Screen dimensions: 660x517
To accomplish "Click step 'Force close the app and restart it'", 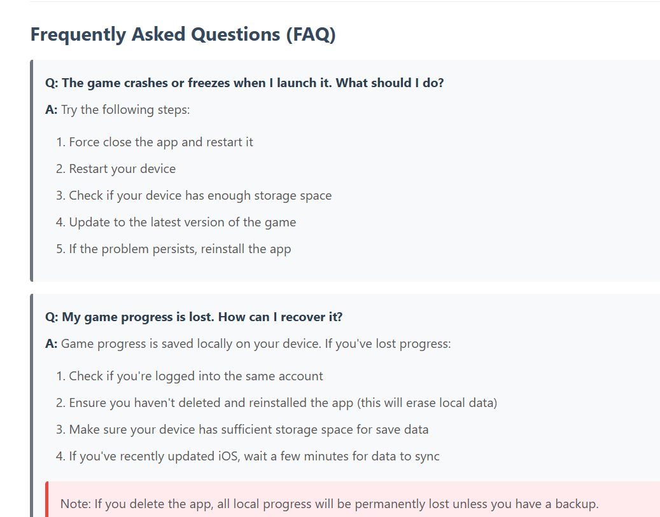I will click(161, 142).
